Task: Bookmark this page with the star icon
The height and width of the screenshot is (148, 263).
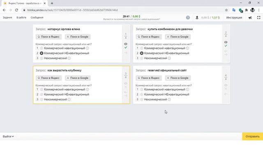Action: click(x=226, y=10)
